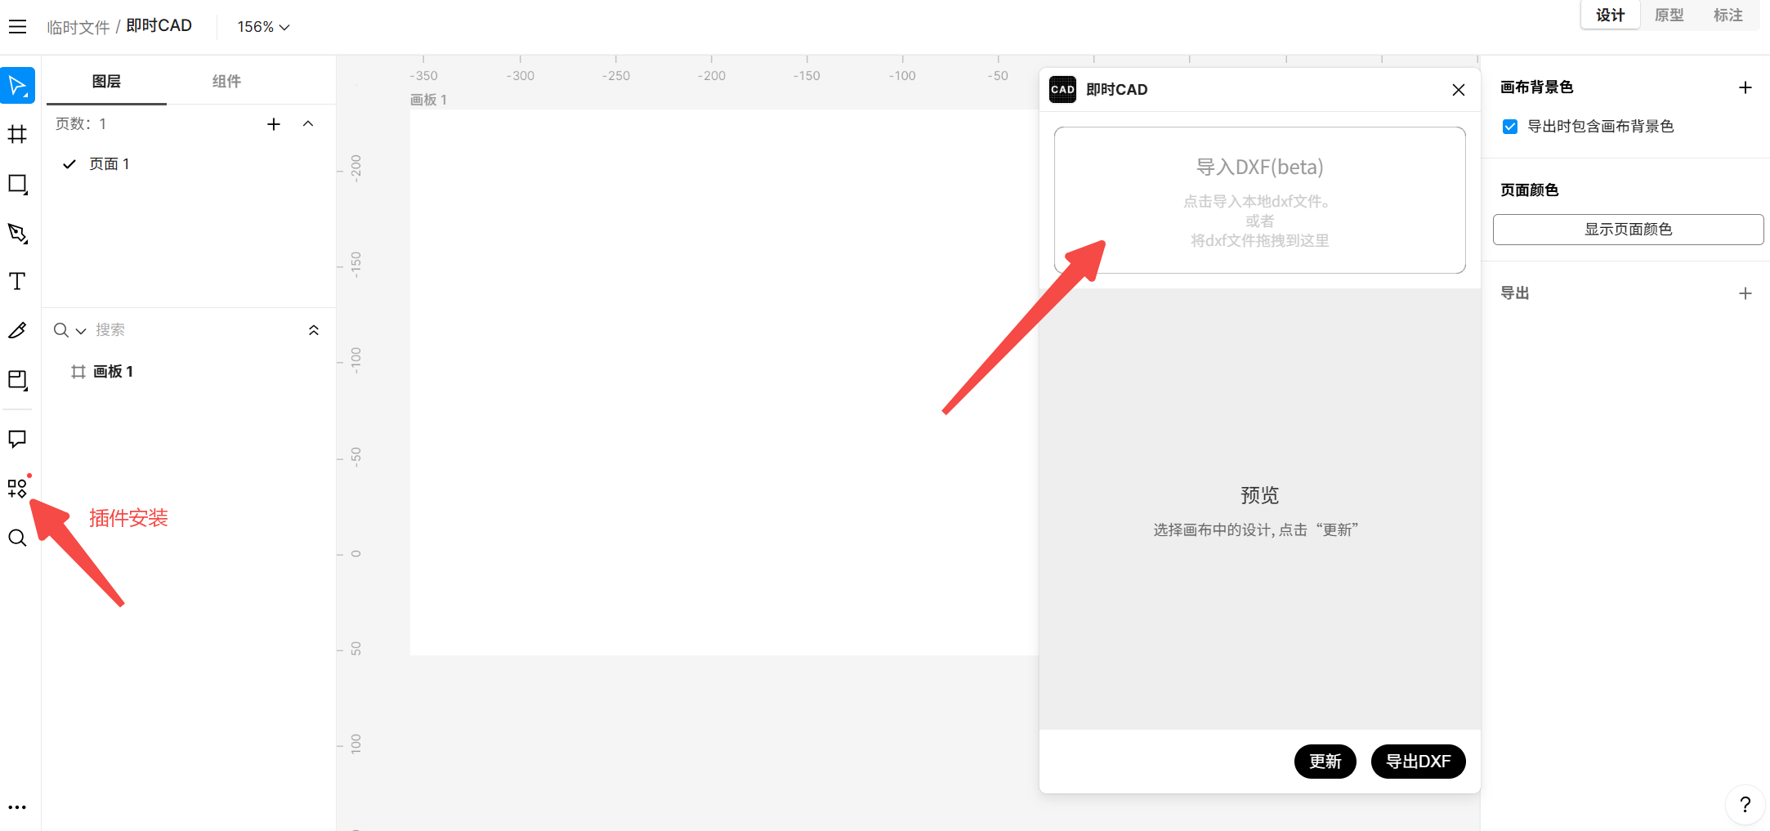This screenshot has width=1770, height=831.
Task: Open the Plugins panel
Action: tap(17, 487)
